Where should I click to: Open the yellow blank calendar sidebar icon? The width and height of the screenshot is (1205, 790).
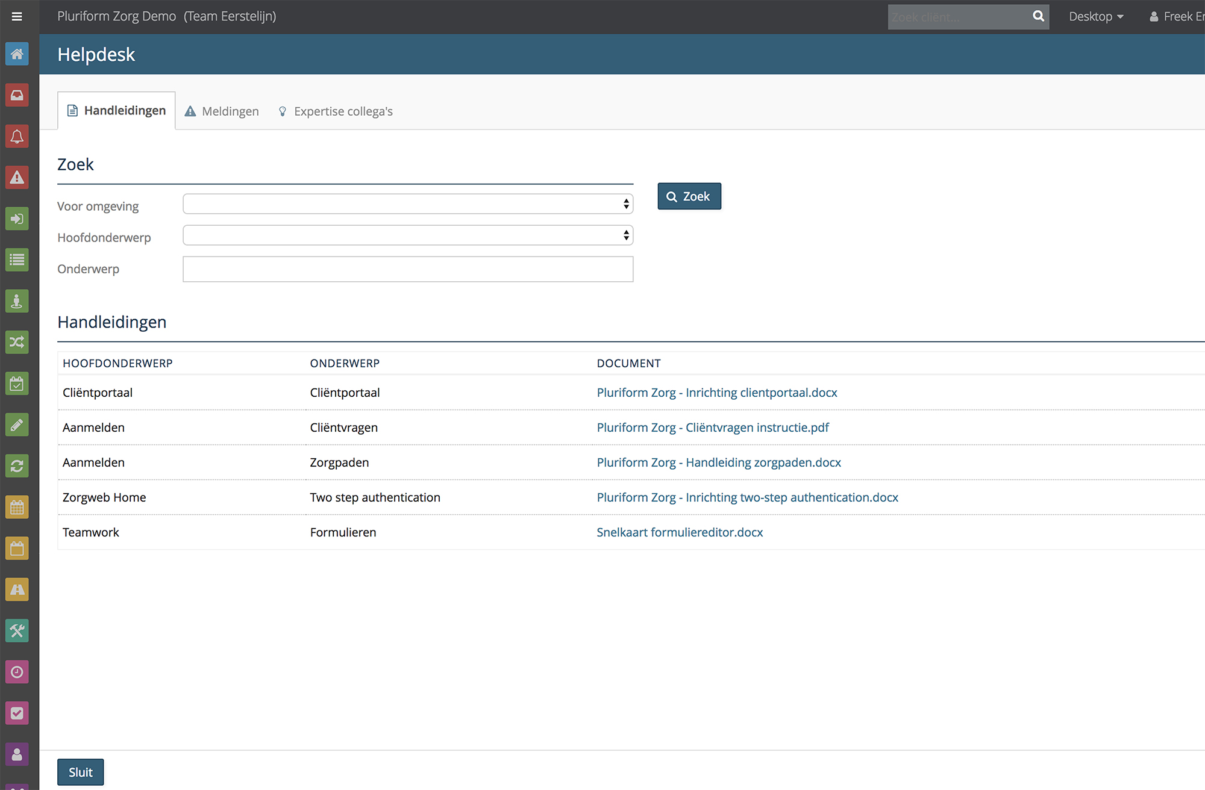(x=17, y=548)
